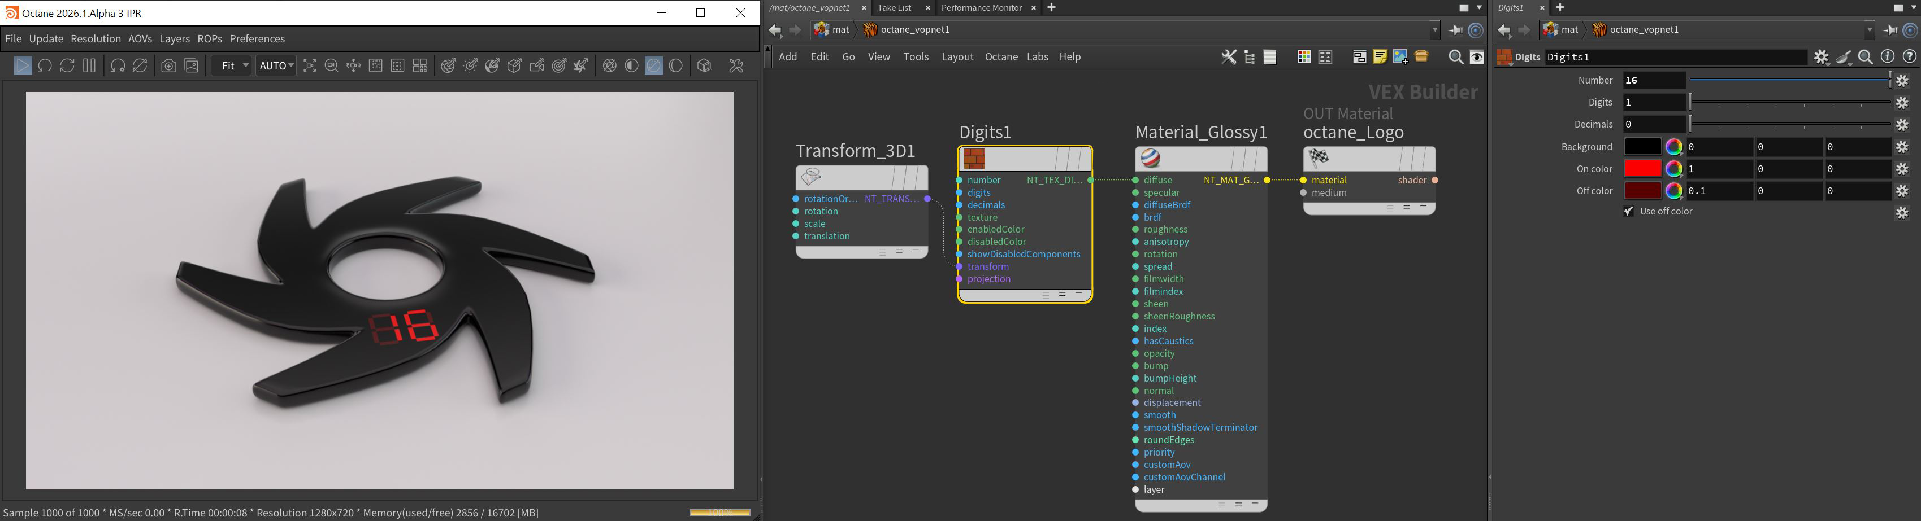Uncheck the Use off color checkbox

tap(1629, 212)
